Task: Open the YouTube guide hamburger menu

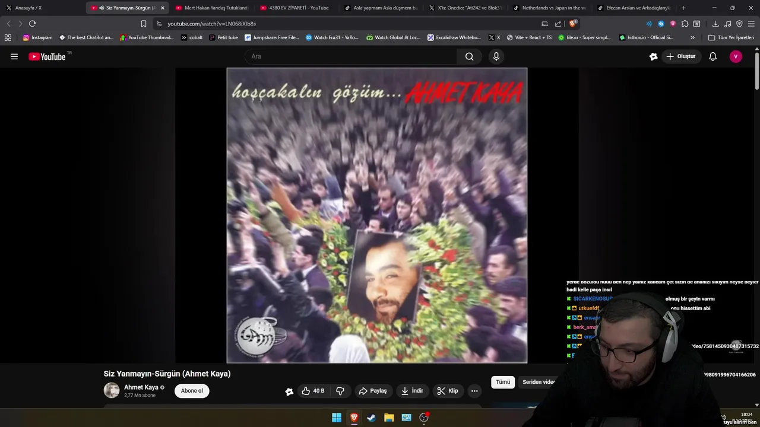Action: point(14,57)
